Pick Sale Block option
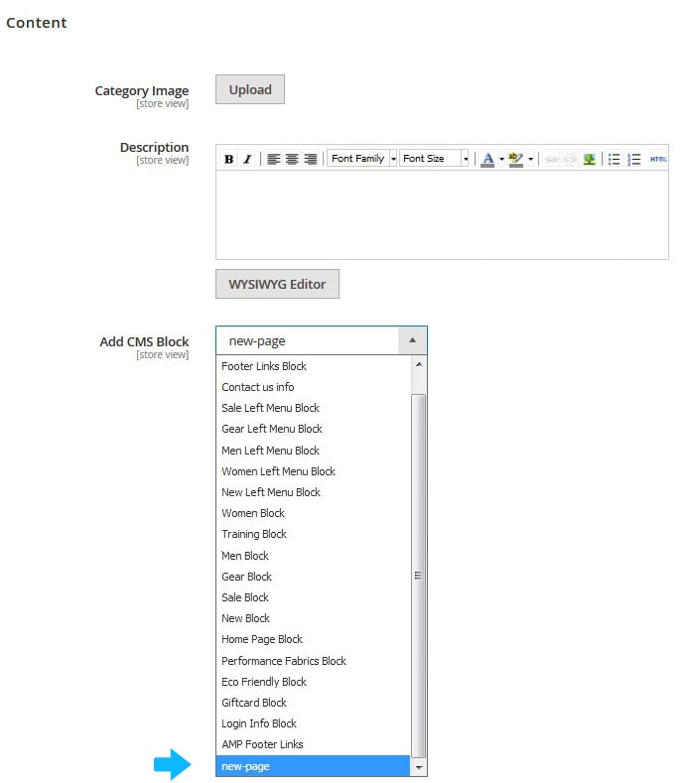The width and height of the screenshot is (689, 783). [x=314, y=597]
